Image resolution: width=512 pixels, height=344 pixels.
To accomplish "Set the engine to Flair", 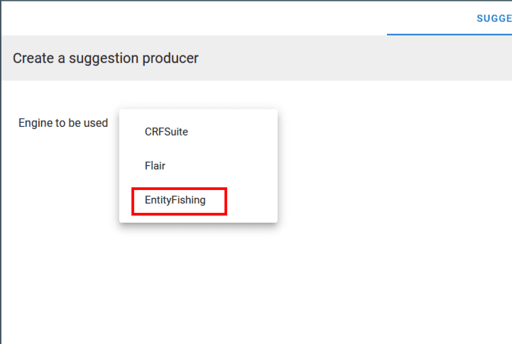I will (x=155, y=166).
